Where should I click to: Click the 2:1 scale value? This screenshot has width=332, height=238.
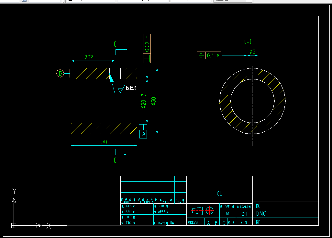click(245, 214)
